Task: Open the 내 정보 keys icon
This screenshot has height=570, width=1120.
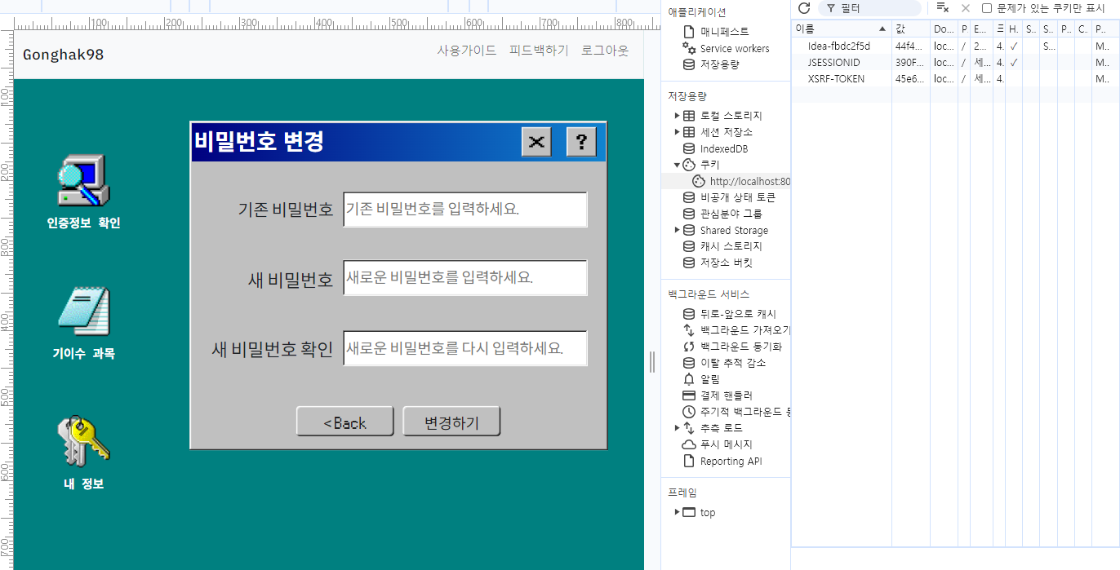Action: coord(83,453)
